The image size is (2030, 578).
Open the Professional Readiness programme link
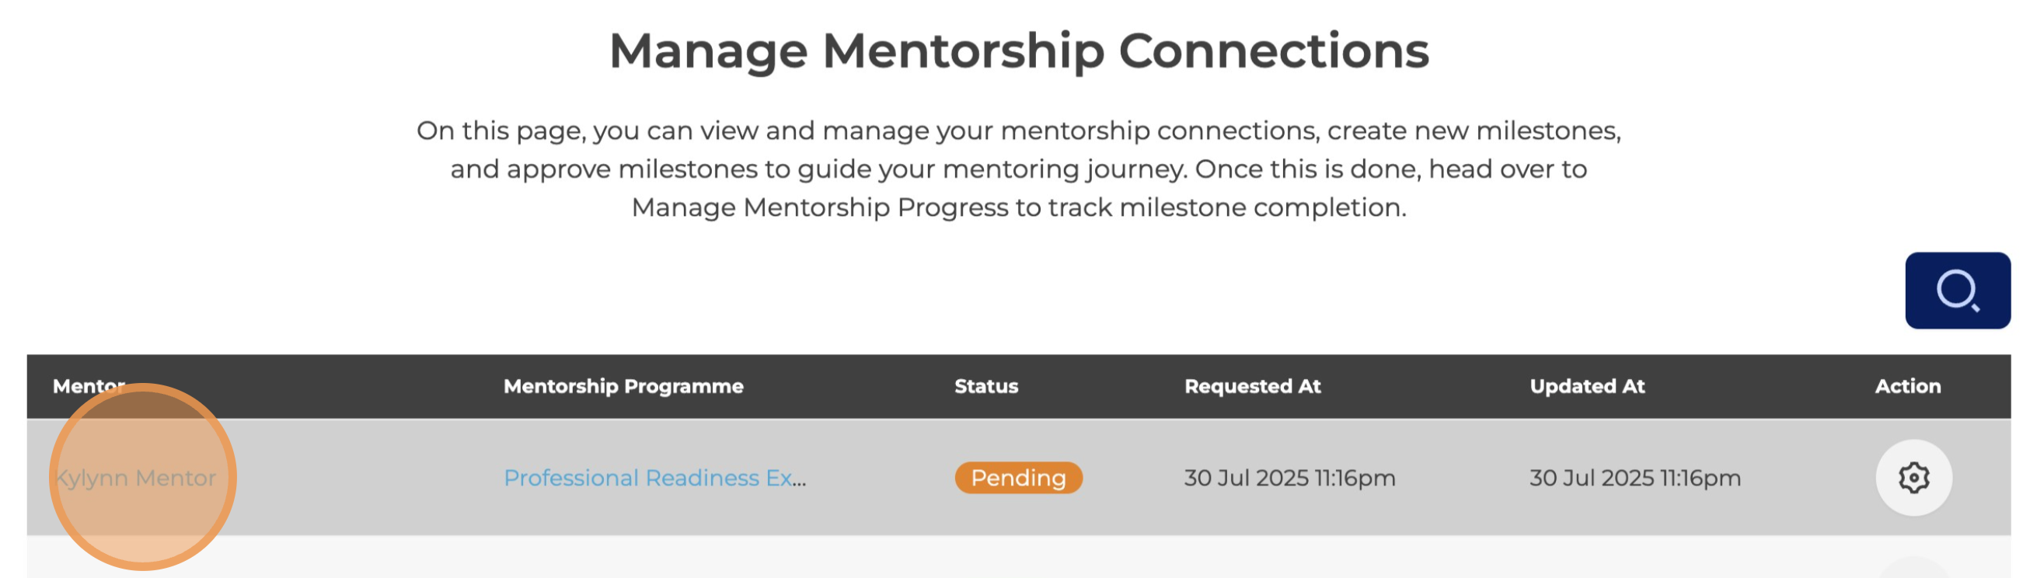click(x=654, y=478)
